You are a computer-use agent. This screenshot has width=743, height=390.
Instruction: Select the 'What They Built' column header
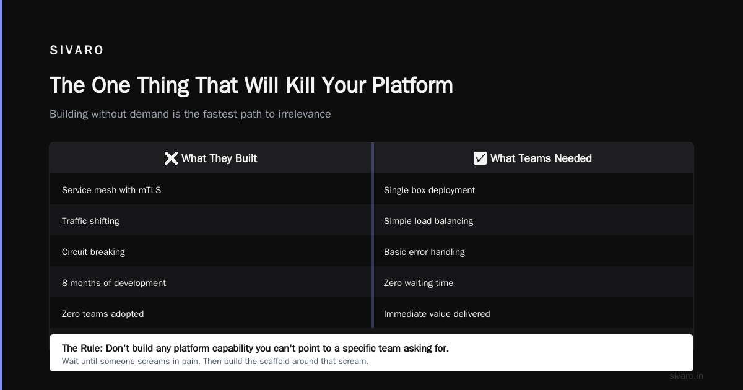[211, 158]
